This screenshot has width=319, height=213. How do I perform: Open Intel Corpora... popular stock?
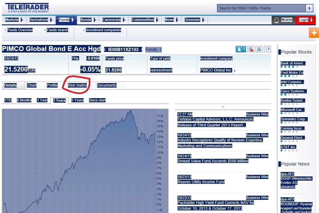(x=292, y=82)
